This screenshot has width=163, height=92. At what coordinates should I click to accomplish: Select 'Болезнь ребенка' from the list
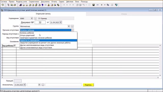click(x=48, y=33)
